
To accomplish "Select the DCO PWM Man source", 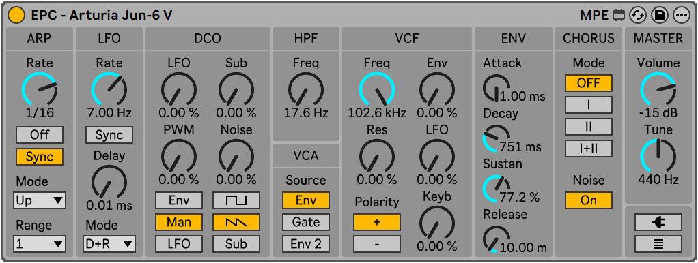I will point(178,222).
